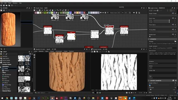Screen dimensions: 178x100
Task: Open the Tools menu
Action: [x=9, y=3]
